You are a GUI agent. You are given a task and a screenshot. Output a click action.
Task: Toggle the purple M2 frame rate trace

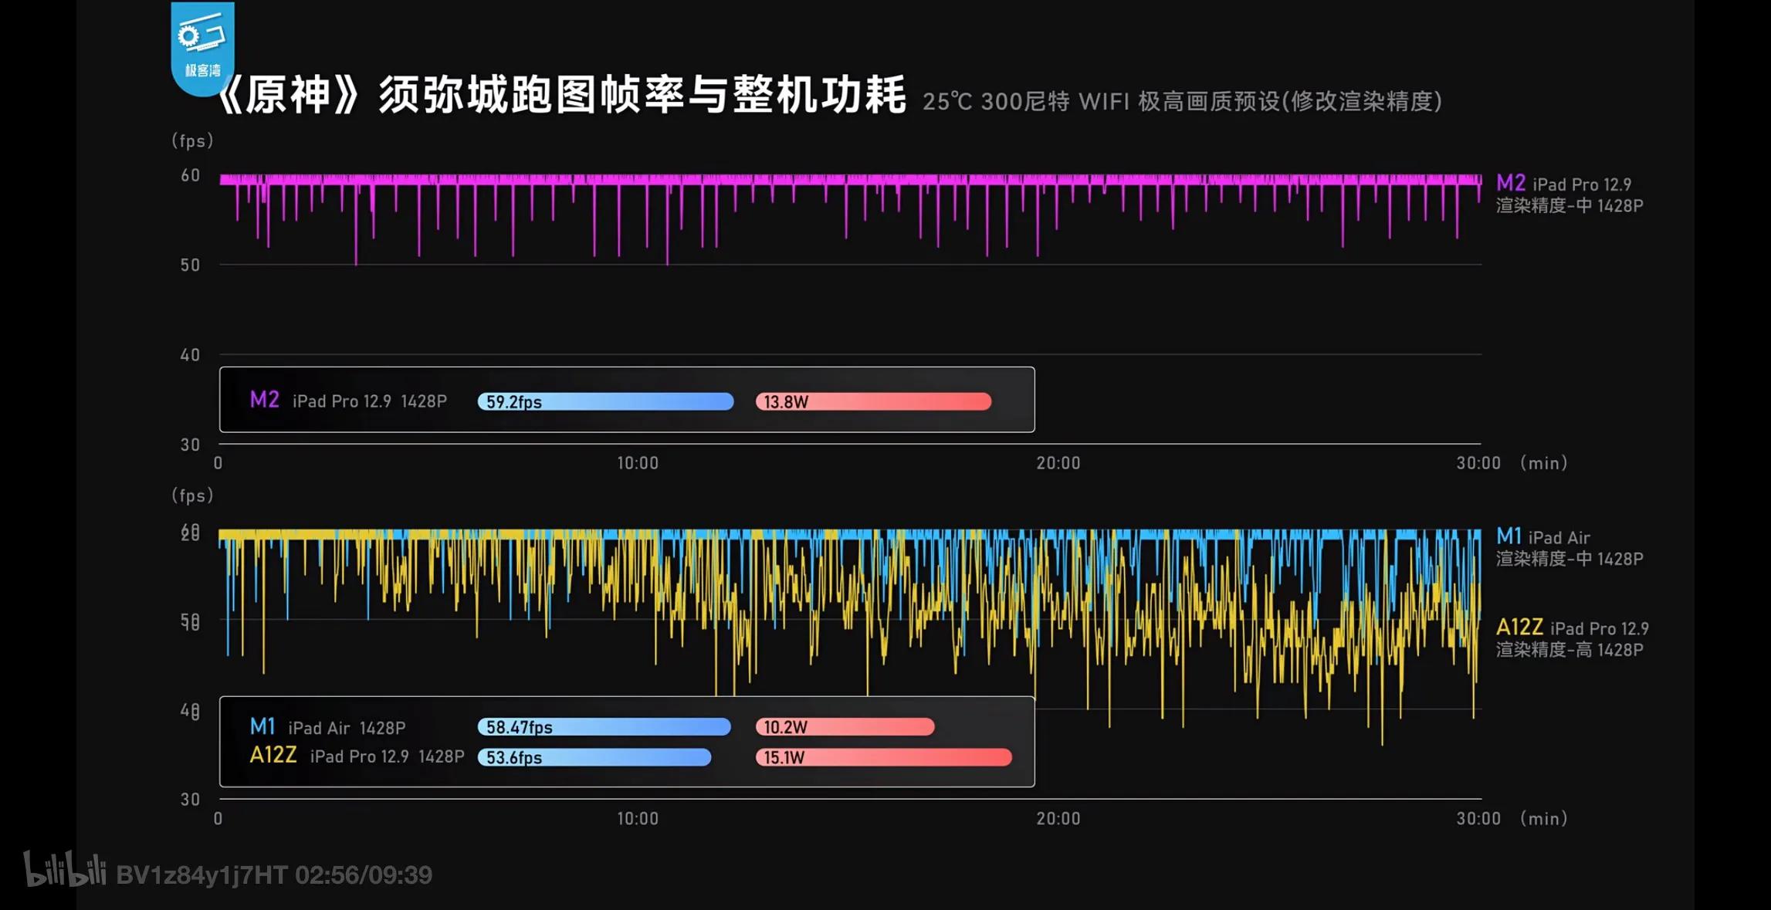point(849,178)
